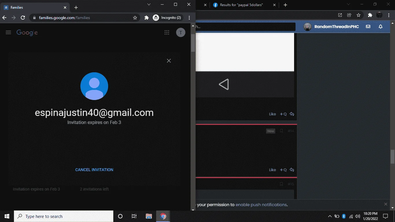Open the Windows Start menu

pos(7,216)
